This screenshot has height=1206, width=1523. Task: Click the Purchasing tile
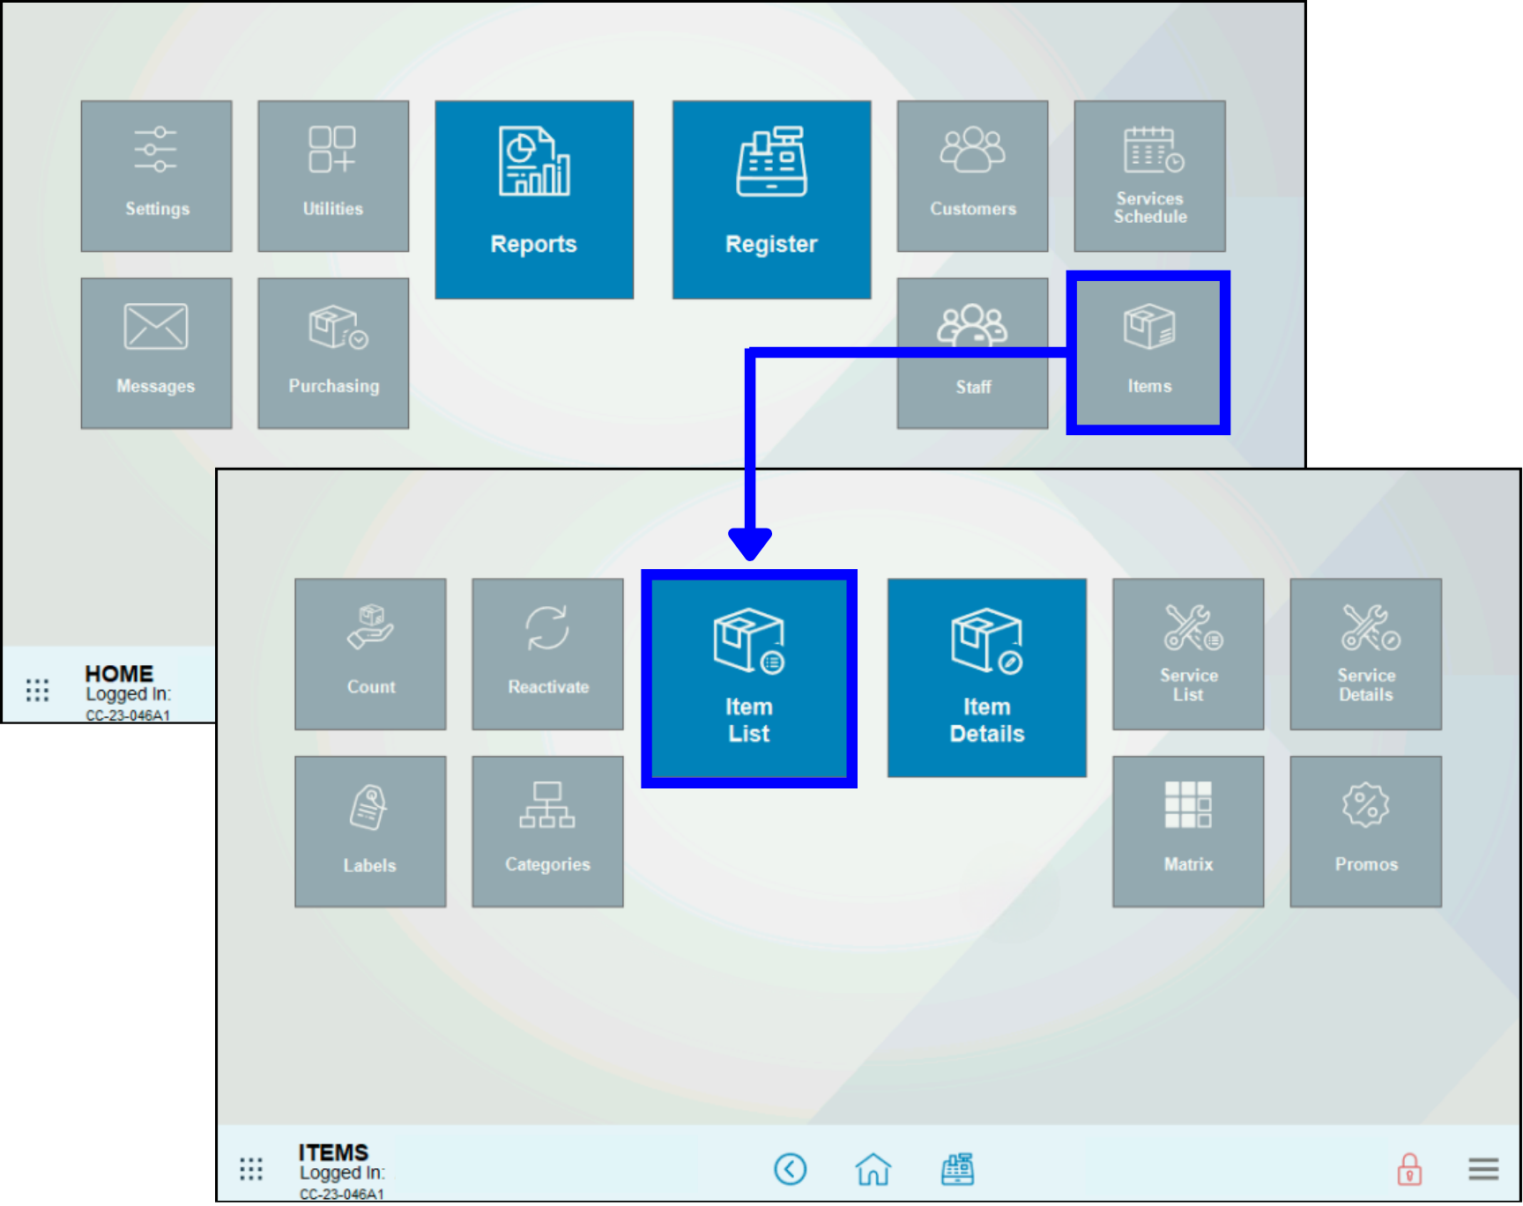[333, 352]
